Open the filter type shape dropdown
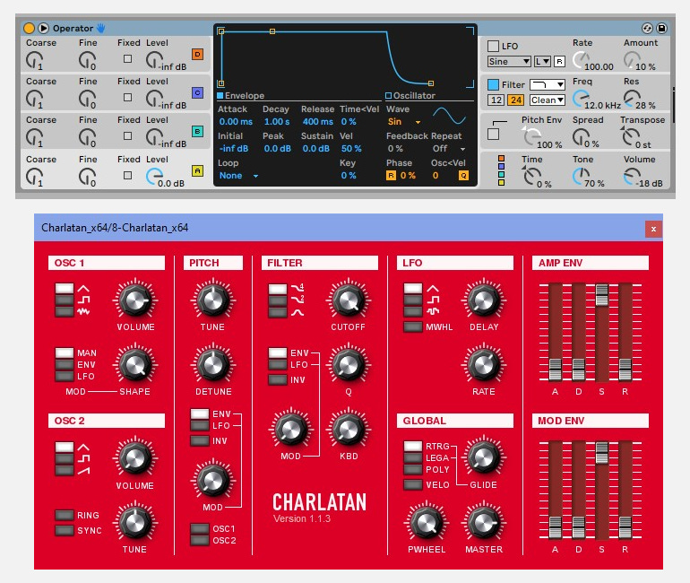690x583 pixels. pos(547,84)
